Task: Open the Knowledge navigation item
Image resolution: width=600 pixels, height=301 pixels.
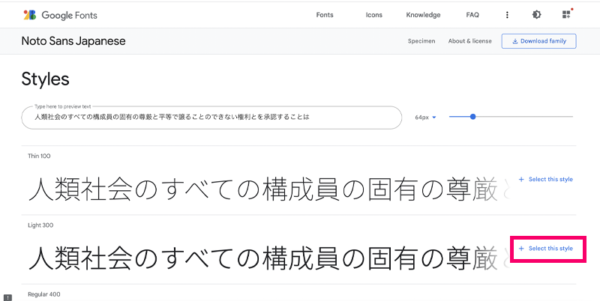Action: point(423,15)
